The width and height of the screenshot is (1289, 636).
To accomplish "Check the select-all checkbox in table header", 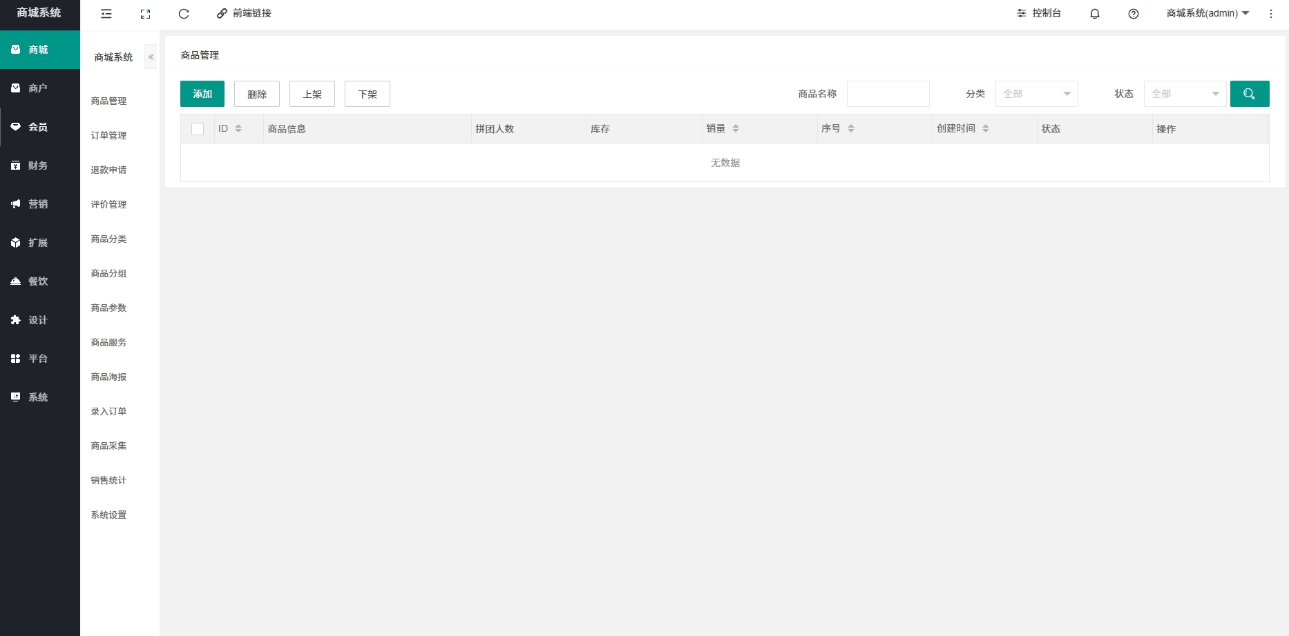I will [x=198, y=129].
